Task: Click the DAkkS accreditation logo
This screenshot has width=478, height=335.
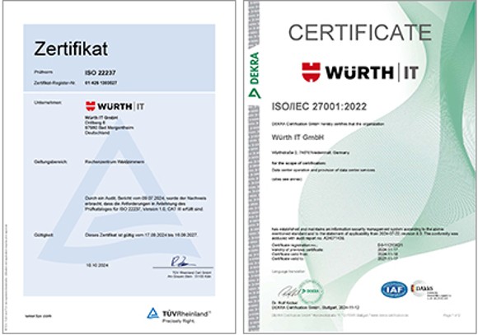Action: [430, 290]
